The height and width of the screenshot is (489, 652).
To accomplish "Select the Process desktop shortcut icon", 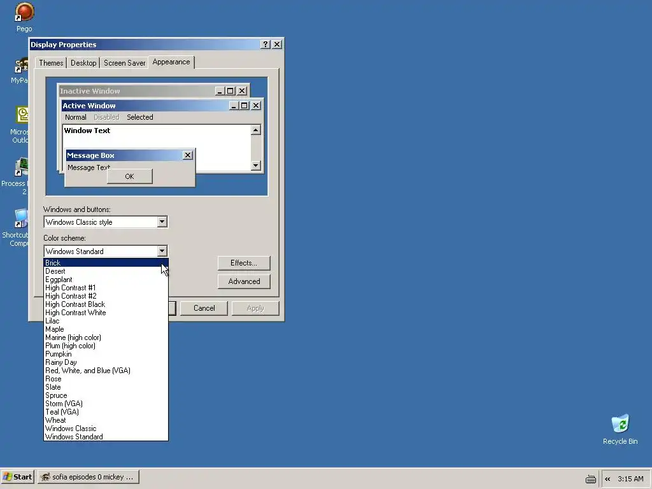I will click(x=17, y=176).
